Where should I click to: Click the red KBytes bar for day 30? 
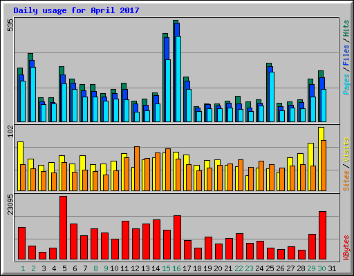(323, 235)
